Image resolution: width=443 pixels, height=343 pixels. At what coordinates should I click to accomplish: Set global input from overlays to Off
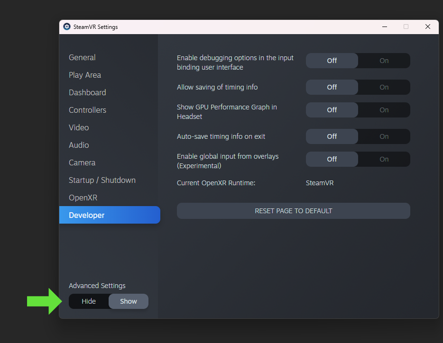coord(332,159)
